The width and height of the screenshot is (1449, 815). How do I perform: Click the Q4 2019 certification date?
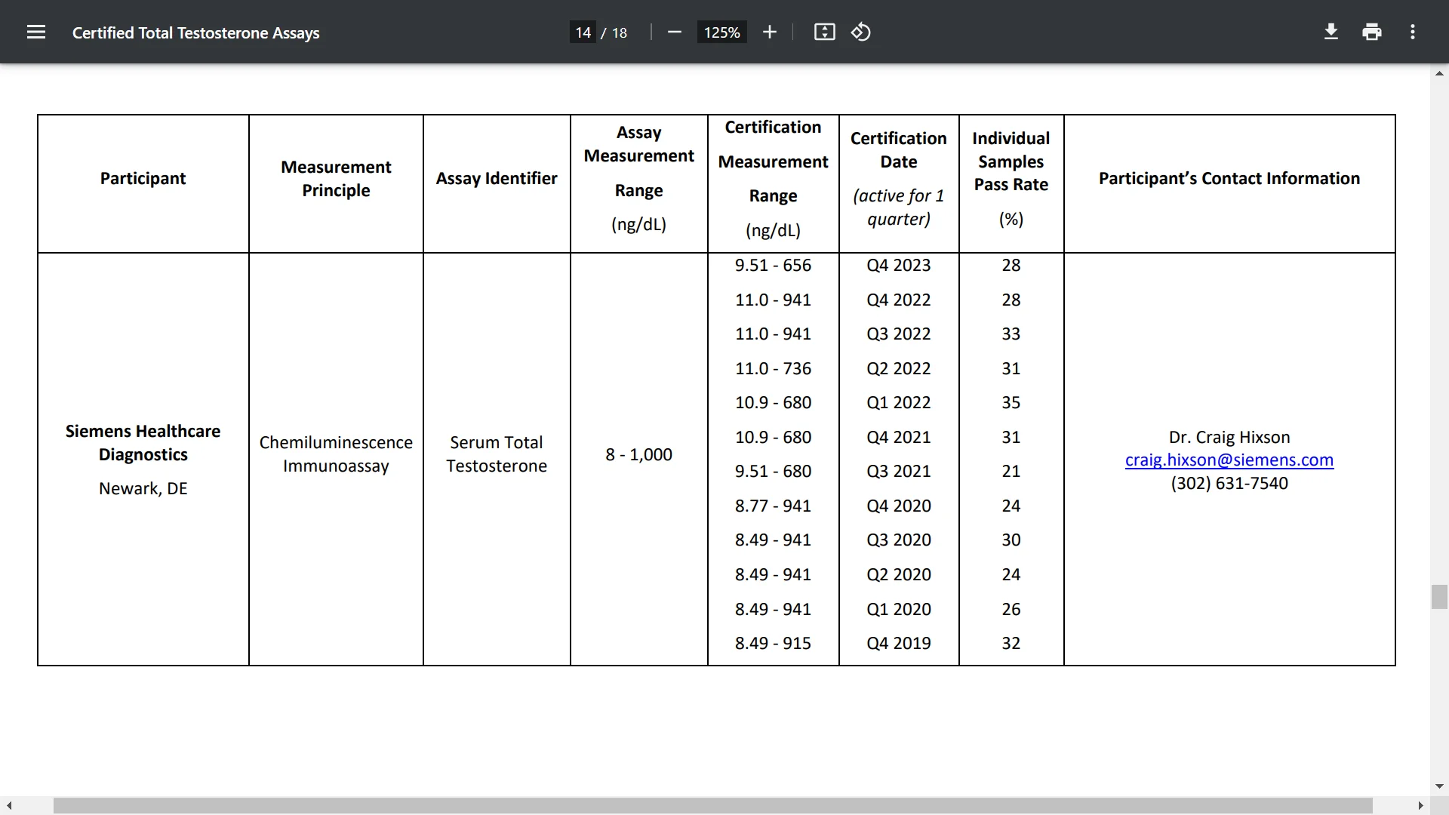click(x=898, y=644)
